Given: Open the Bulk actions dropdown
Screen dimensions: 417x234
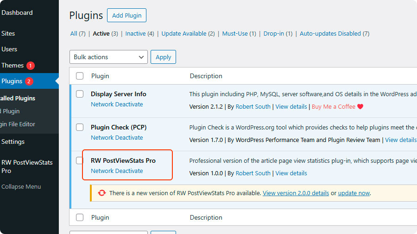Looking at the screenshot, I should click(x=109, y=57).
